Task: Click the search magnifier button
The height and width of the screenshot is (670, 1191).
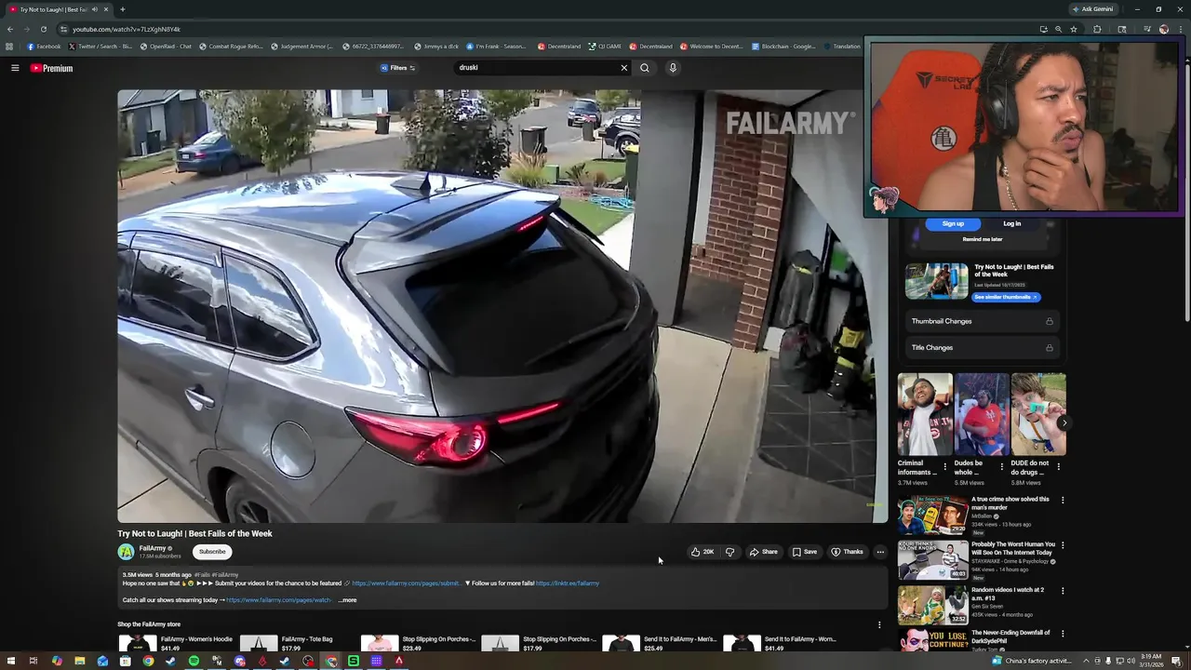Action: pos(645,68)
